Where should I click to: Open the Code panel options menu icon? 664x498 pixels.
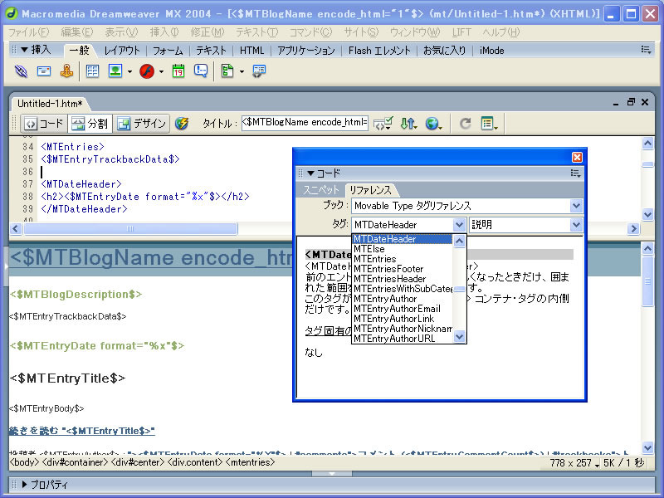click(575, 173)
